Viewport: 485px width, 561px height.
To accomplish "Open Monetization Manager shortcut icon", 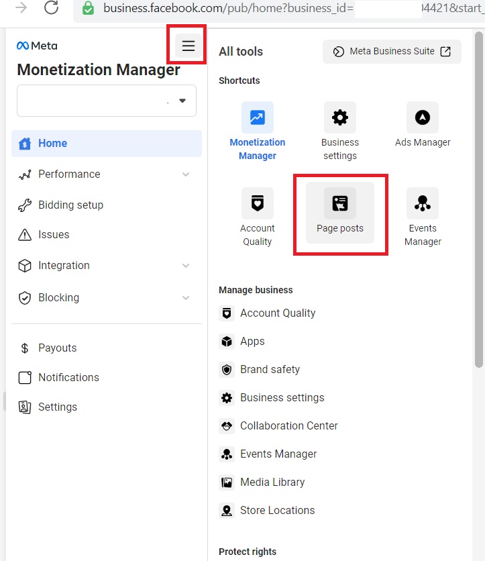I will click(257, 117).
